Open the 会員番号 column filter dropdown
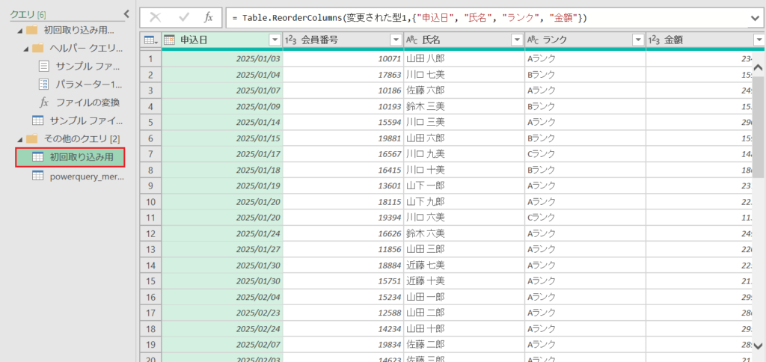The height and width of the screenshot is (362, 766). pos(396,40)
